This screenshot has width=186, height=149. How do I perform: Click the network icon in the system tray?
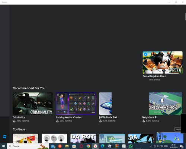[x=162, y=146]
